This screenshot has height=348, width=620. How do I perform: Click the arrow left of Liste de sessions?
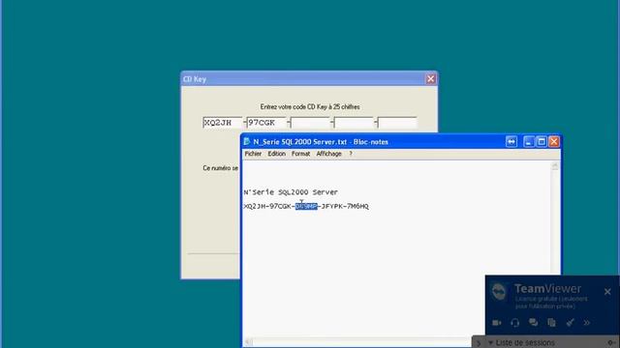point(479,343)
